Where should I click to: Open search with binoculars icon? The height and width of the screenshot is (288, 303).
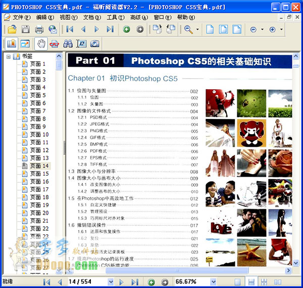point(68,44)
